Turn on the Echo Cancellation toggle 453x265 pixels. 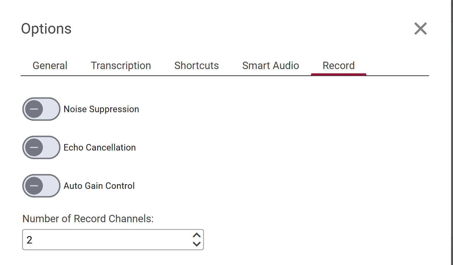point(42,148)
